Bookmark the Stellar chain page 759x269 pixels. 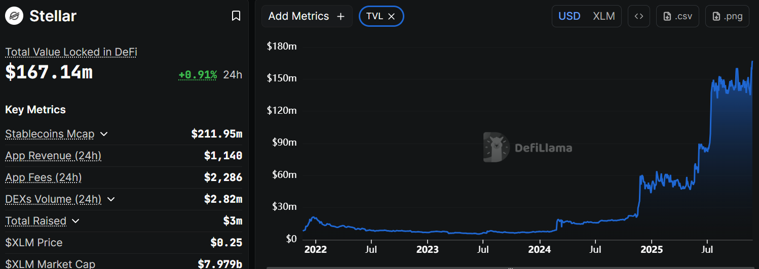[236, 16]
